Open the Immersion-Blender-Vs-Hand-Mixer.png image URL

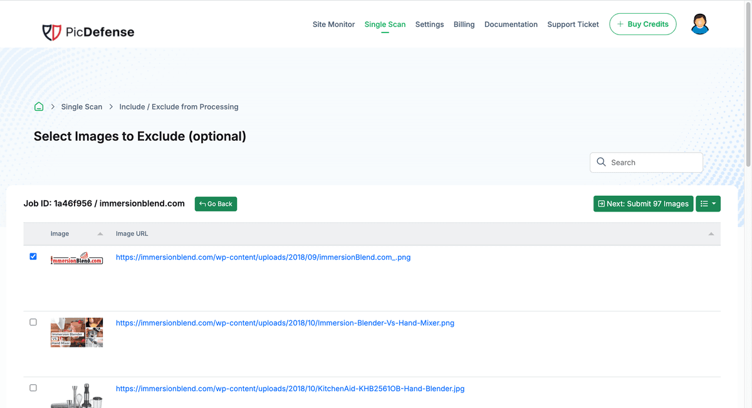coord(285,323)
